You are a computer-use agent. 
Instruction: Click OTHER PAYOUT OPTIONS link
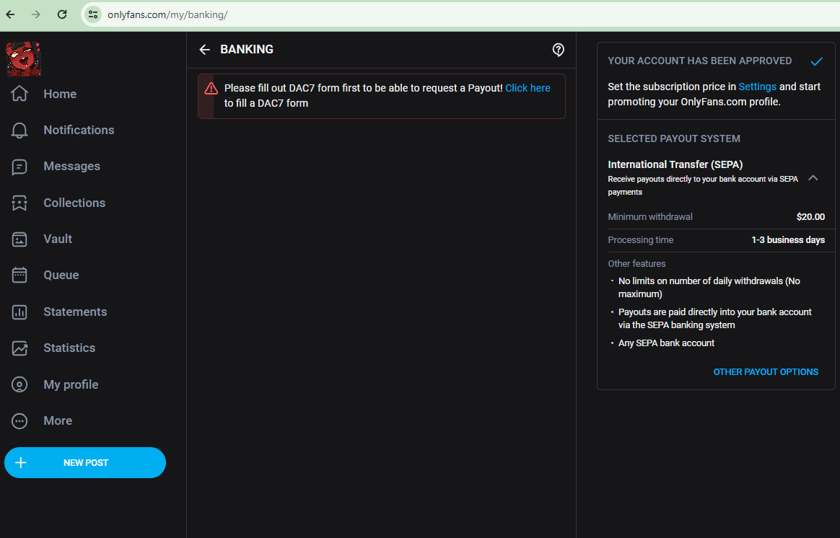(x=766, y=371)
